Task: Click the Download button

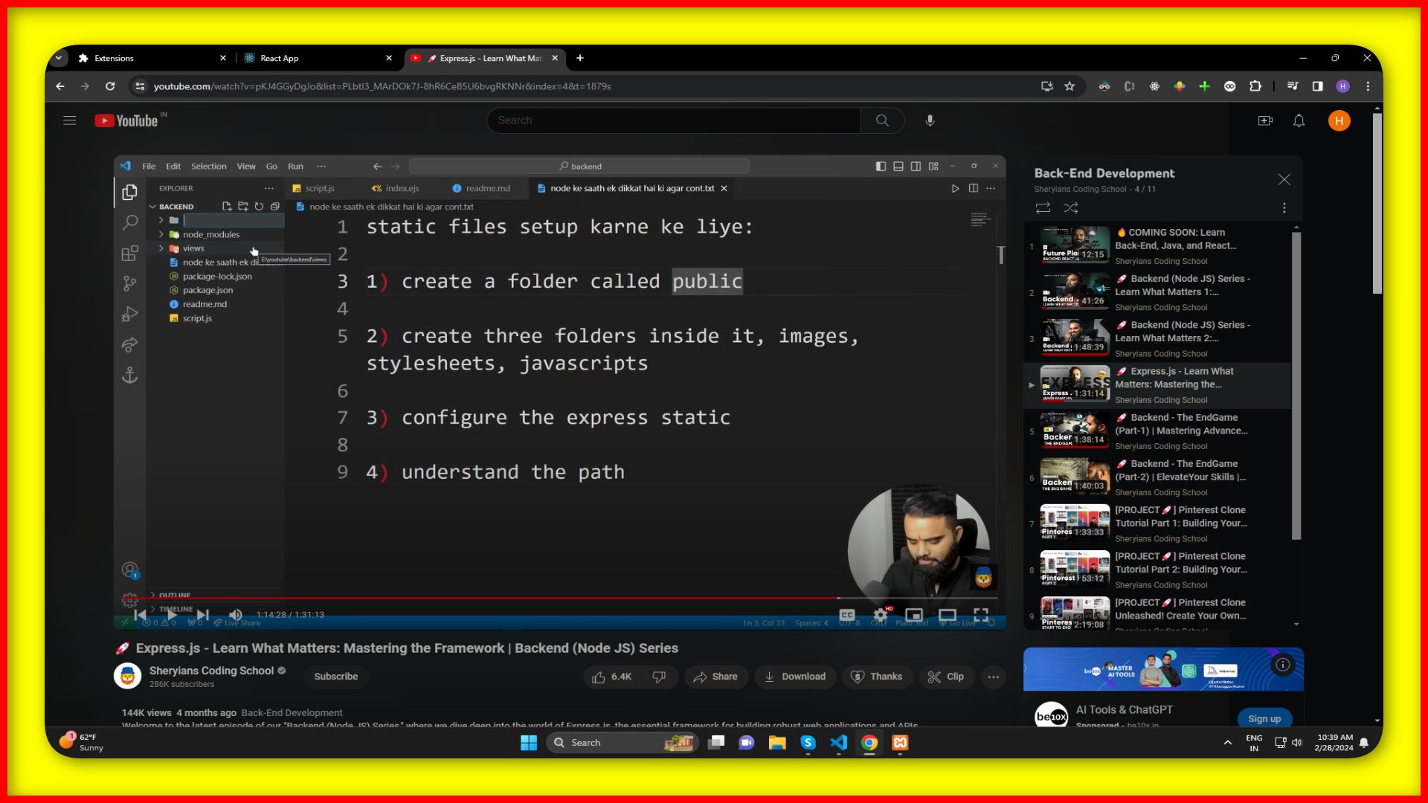Action: pyautogui.click(x=795, y=677)
